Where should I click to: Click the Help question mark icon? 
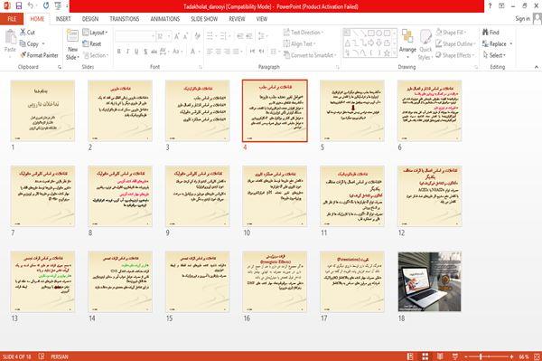pos(490,6)
